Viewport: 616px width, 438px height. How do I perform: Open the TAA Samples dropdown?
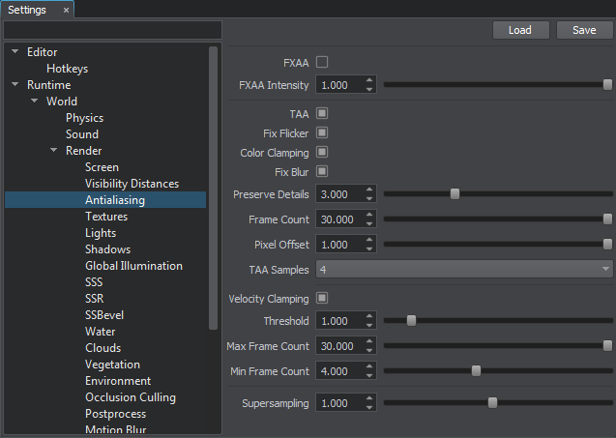(464, 270)
